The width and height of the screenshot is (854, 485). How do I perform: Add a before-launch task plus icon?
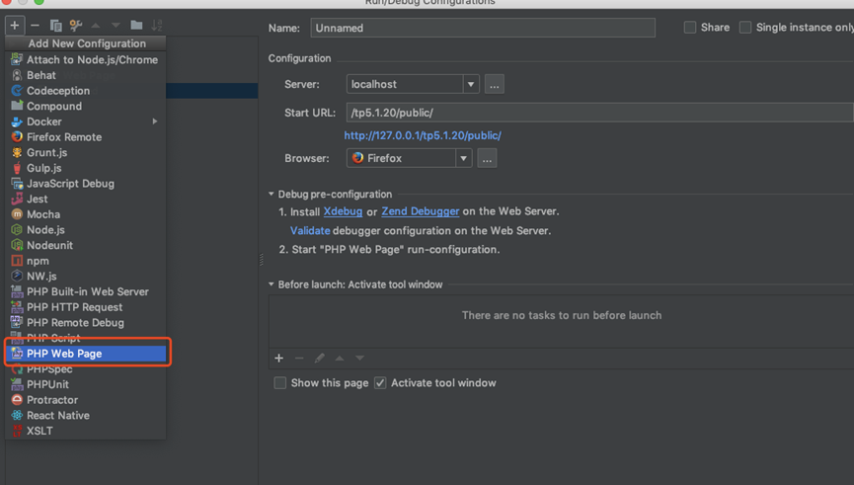(278, 358)
